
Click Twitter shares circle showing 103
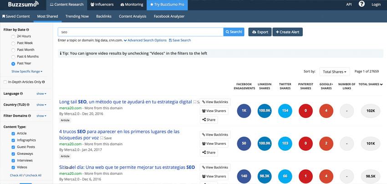285,143
